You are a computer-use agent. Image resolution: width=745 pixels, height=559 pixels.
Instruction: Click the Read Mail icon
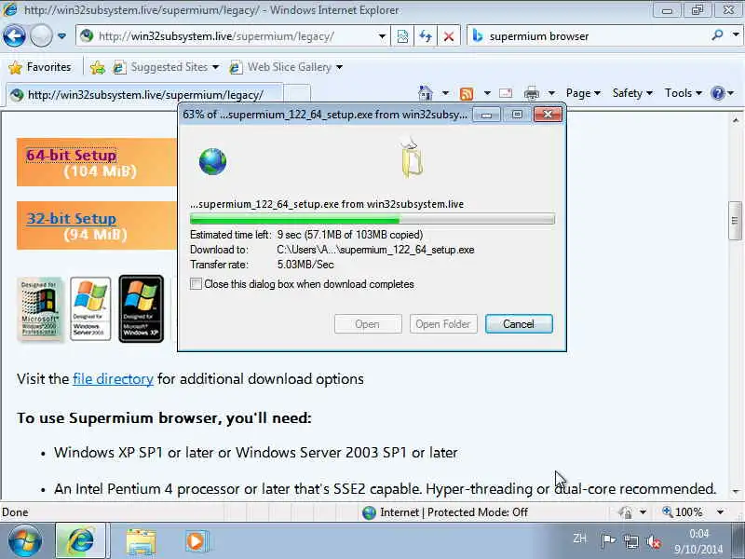[x=506, y=93]
